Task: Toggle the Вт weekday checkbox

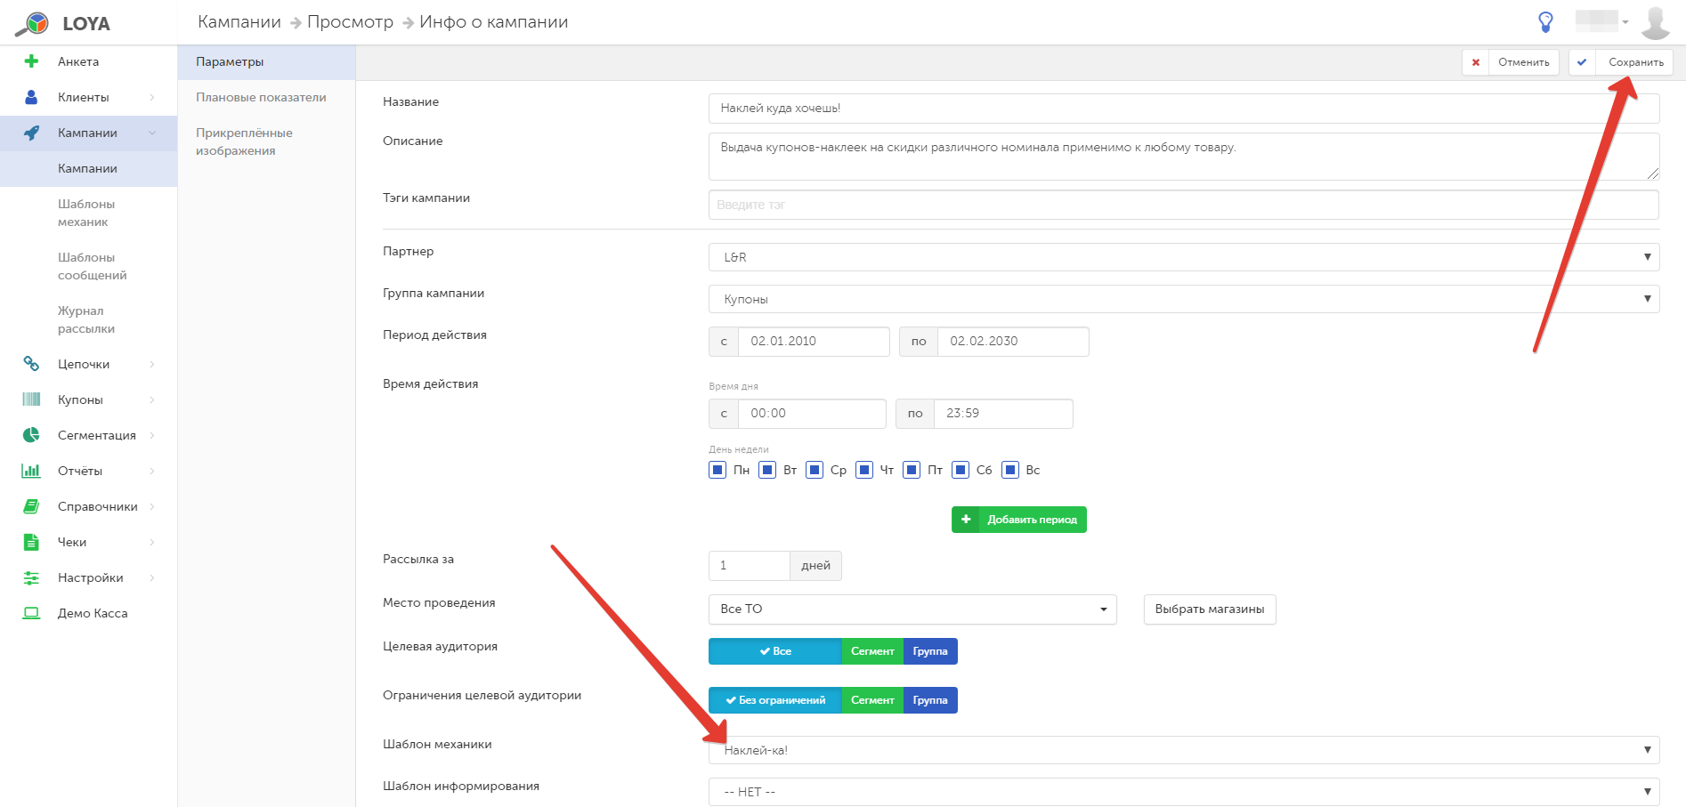Action: click(767, 470)
